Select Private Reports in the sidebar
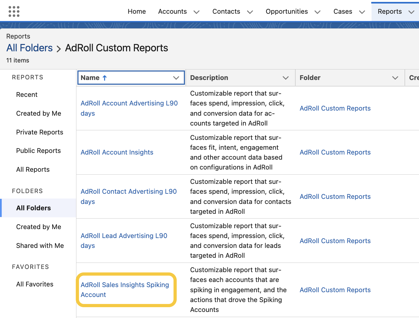 [39, 132]
